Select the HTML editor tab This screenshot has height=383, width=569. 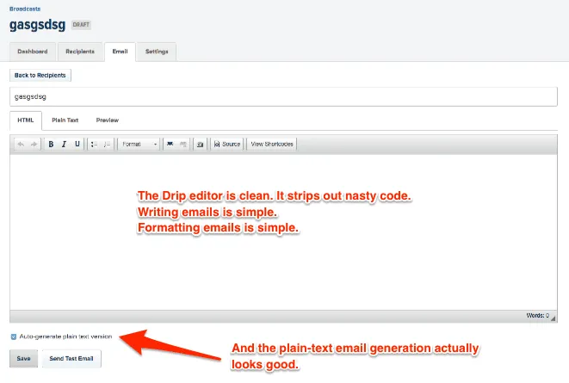(x=26, y=120)
